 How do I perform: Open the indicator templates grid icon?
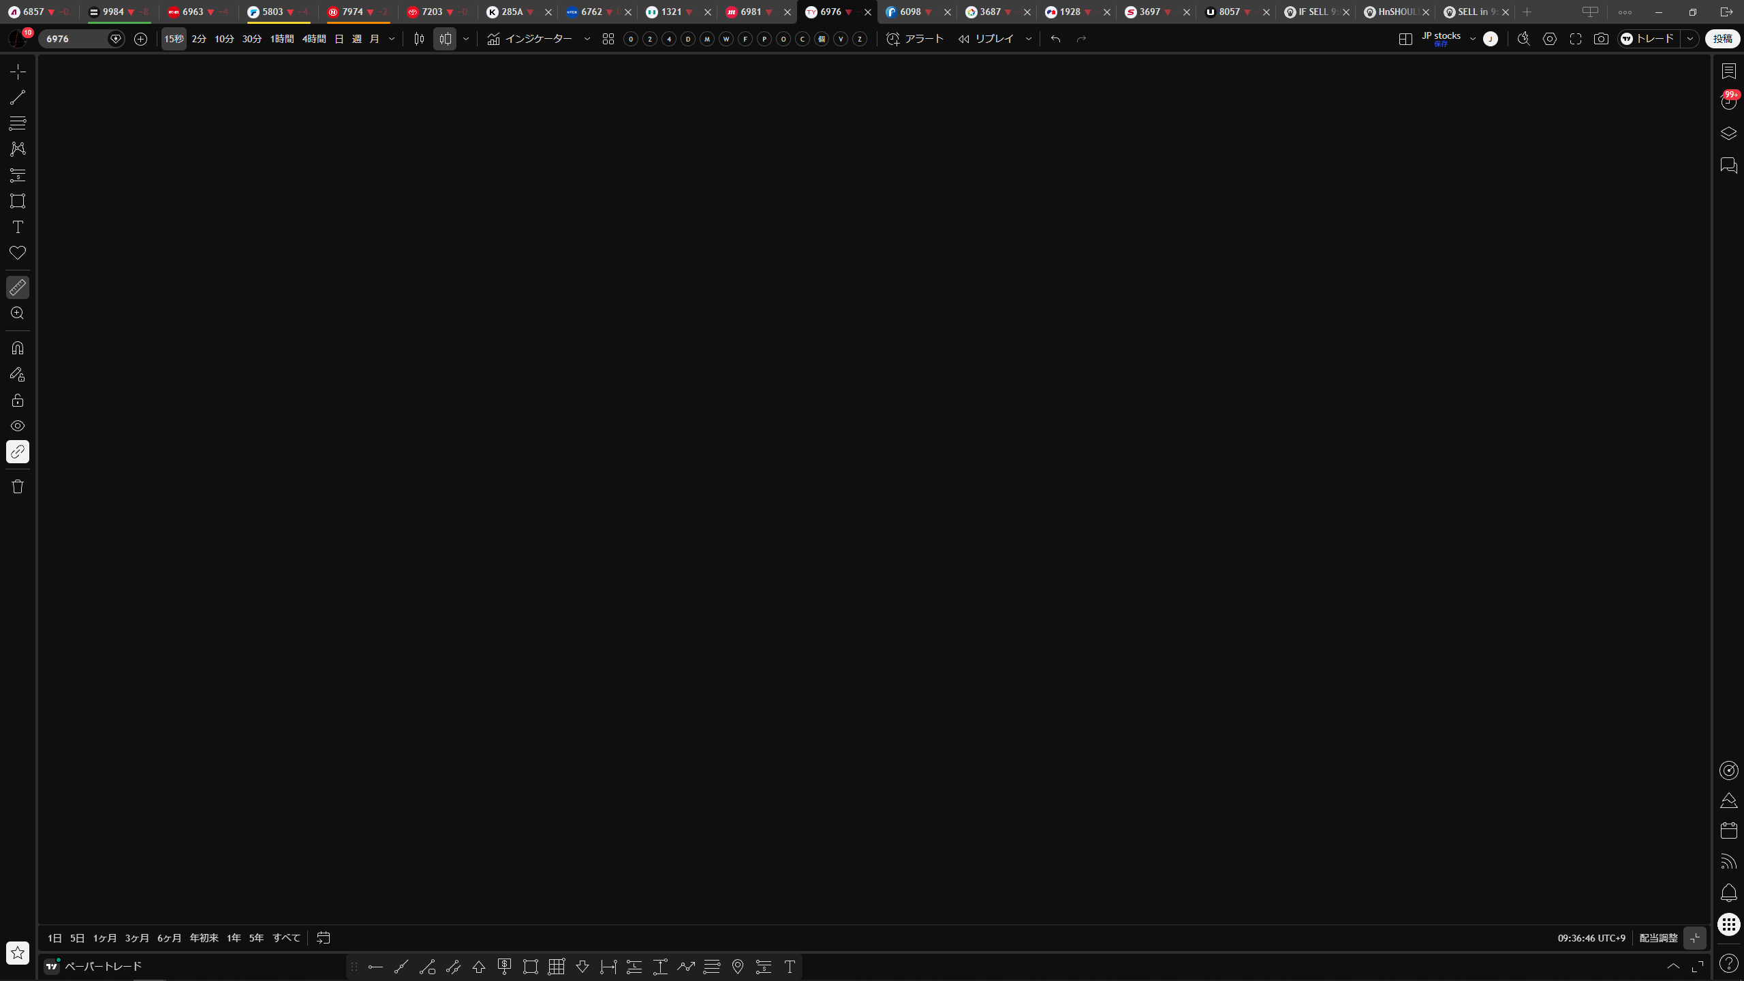tap(608, 39)
